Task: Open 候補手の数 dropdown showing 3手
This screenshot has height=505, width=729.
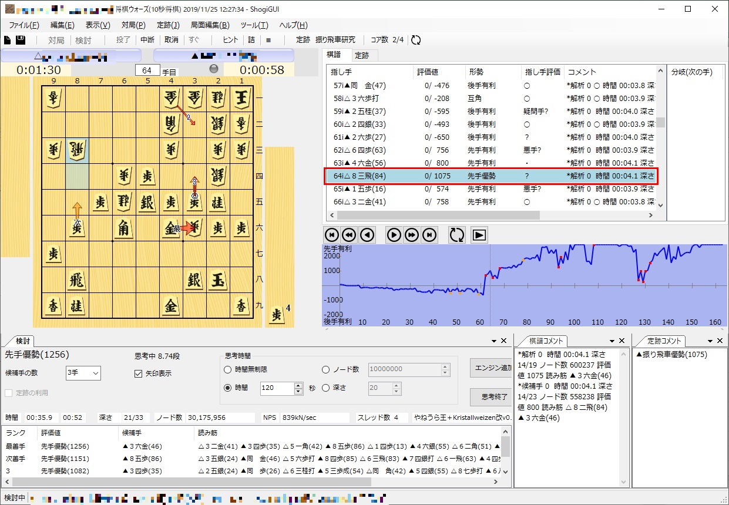Action: coord(83,373)
